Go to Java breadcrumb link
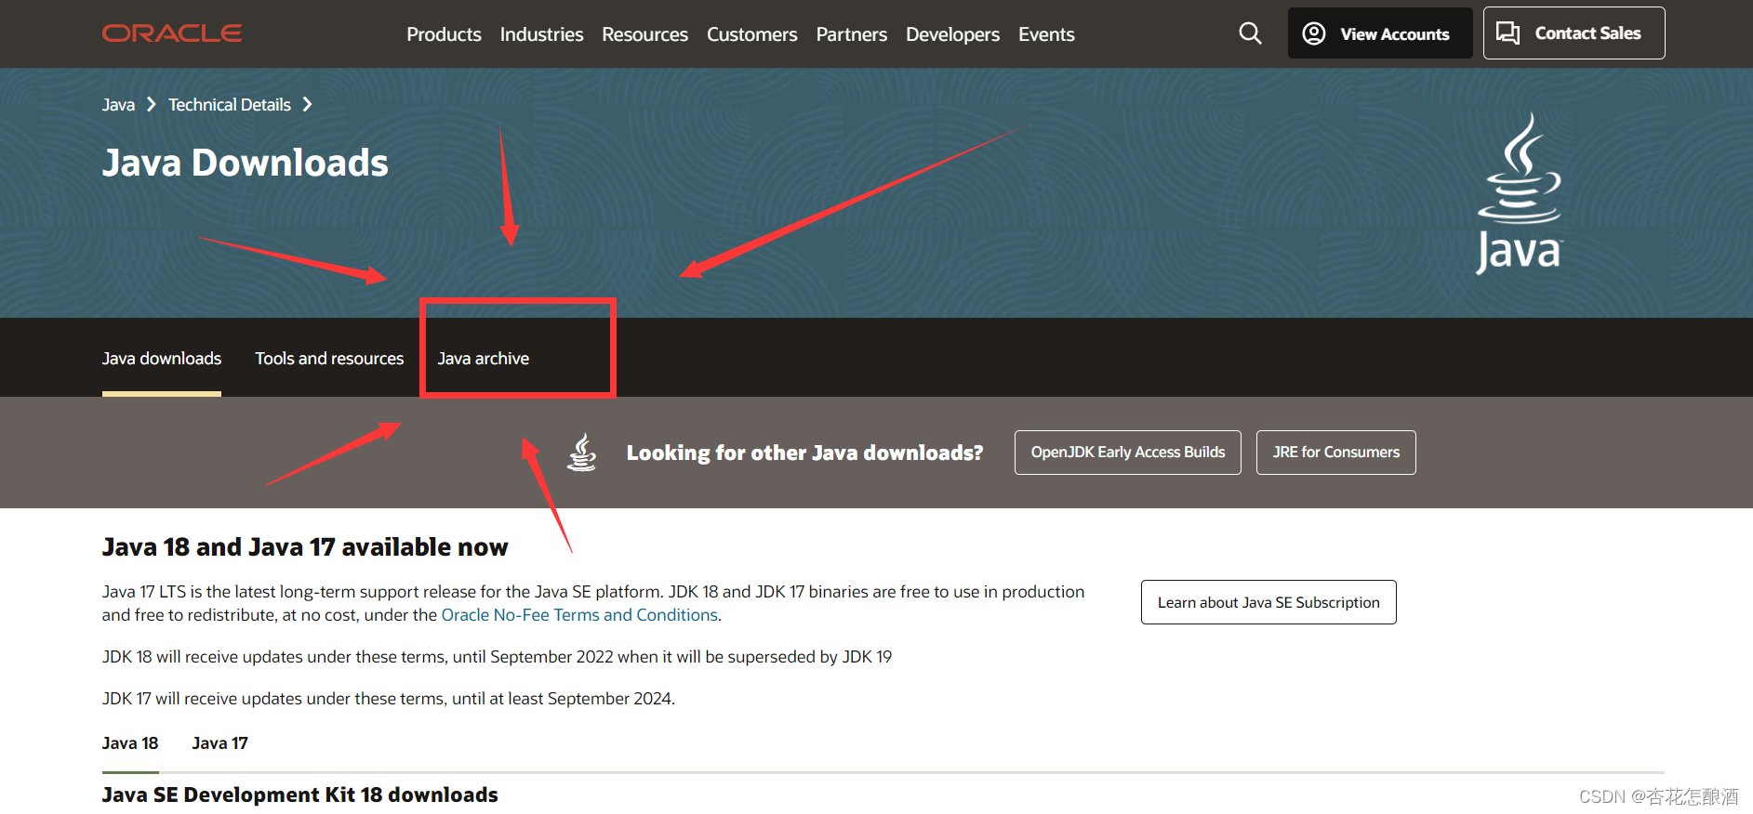The width and height of the screenshot is (1753, 814). (x=118, y=105)
